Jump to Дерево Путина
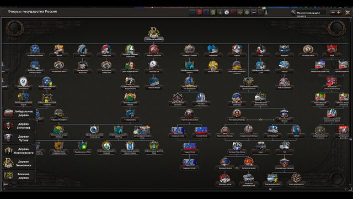Image resolution: width=353 pixels, height=199 pixels. (19, 138)
